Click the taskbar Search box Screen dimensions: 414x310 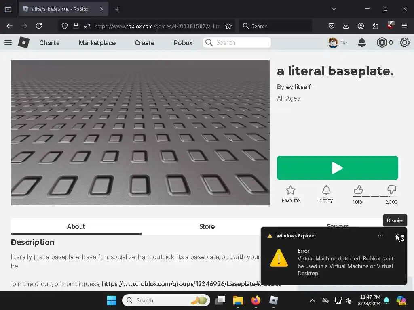pos(166,300)
